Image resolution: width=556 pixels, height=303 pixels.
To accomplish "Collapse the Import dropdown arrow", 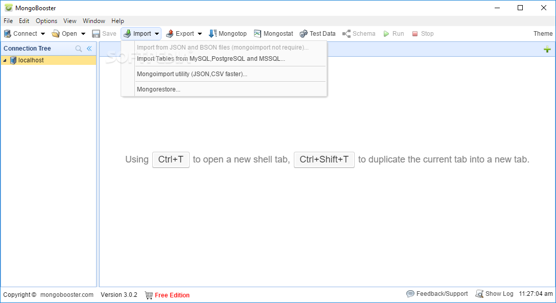I will pyautogui.click(x=157, y=34).
